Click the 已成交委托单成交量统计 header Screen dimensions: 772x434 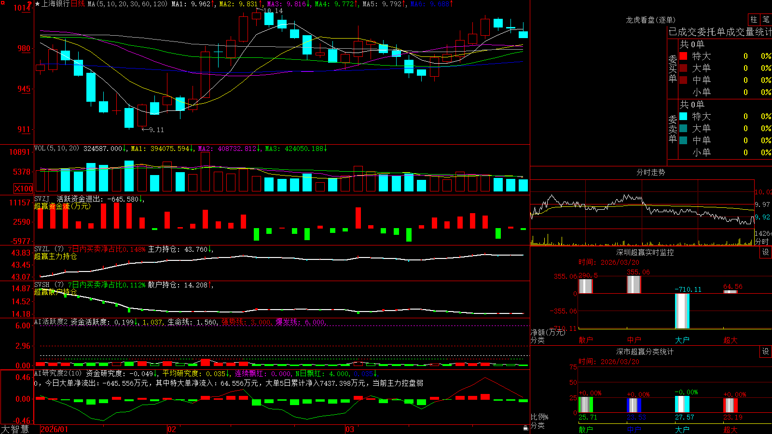[x=720, y=32]
